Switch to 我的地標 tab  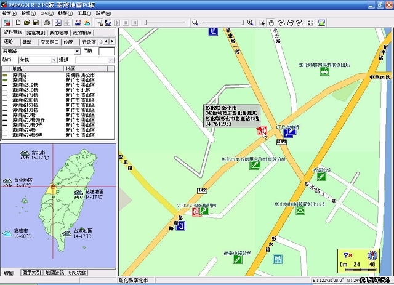tap(59, 33)
